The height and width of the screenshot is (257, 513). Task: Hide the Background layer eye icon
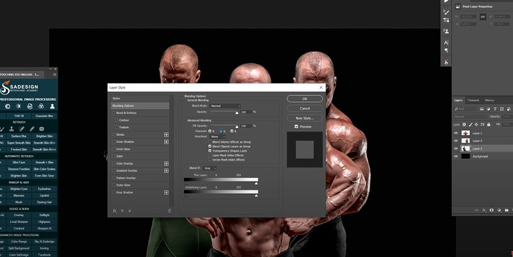[456, 156]
